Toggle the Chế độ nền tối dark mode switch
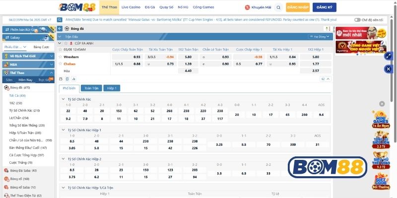The image size is (397, 198). click(358, 20)
